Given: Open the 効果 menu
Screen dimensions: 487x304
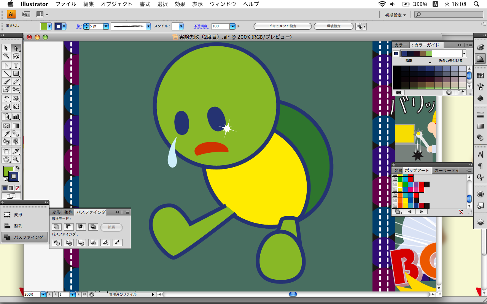Looking at the screenshot, I should coord(180,4).
